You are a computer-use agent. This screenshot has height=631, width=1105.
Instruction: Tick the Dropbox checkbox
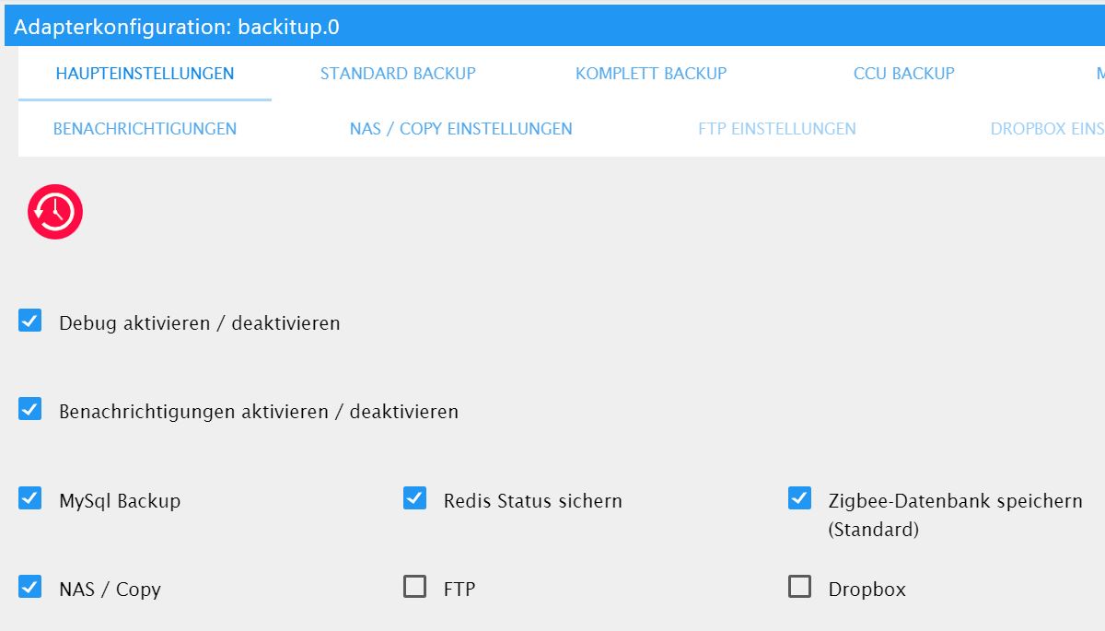(799, 587)
